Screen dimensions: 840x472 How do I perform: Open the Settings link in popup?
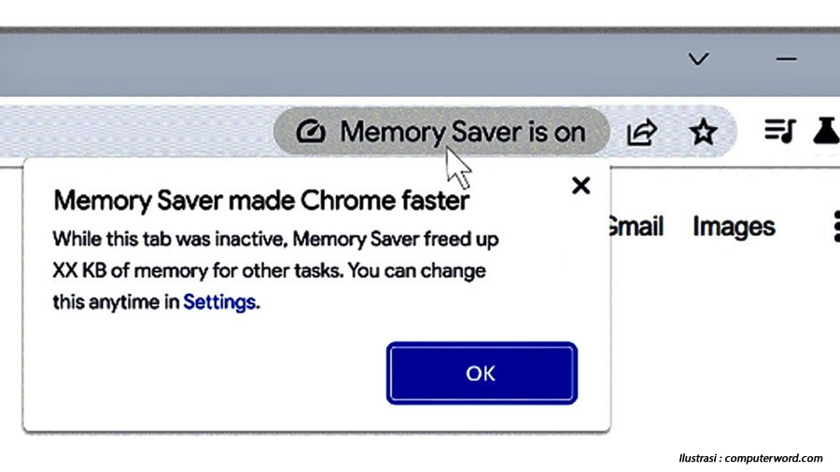click(x=219, y=302)
